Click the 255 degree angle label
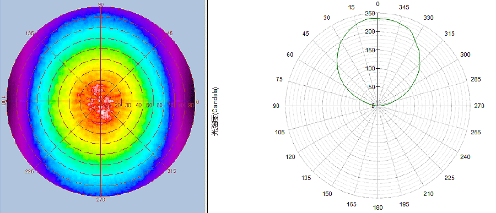 click(x=476, y=132)
